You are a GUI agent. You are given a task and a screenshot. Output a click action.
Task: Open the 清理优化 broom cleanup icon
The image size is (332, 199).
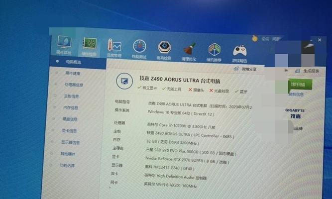(189, 52)
